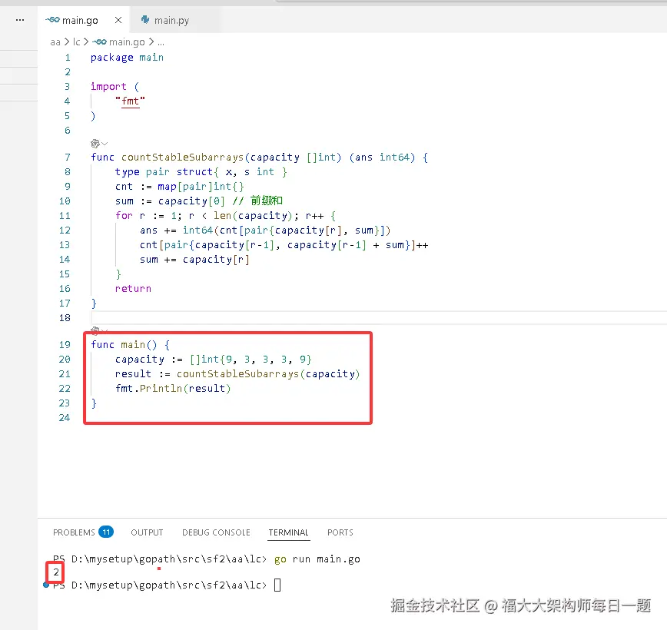The image size is (667, 630).
Task: Click 'type pair struct' on line 8
Action: coord(164,172)
